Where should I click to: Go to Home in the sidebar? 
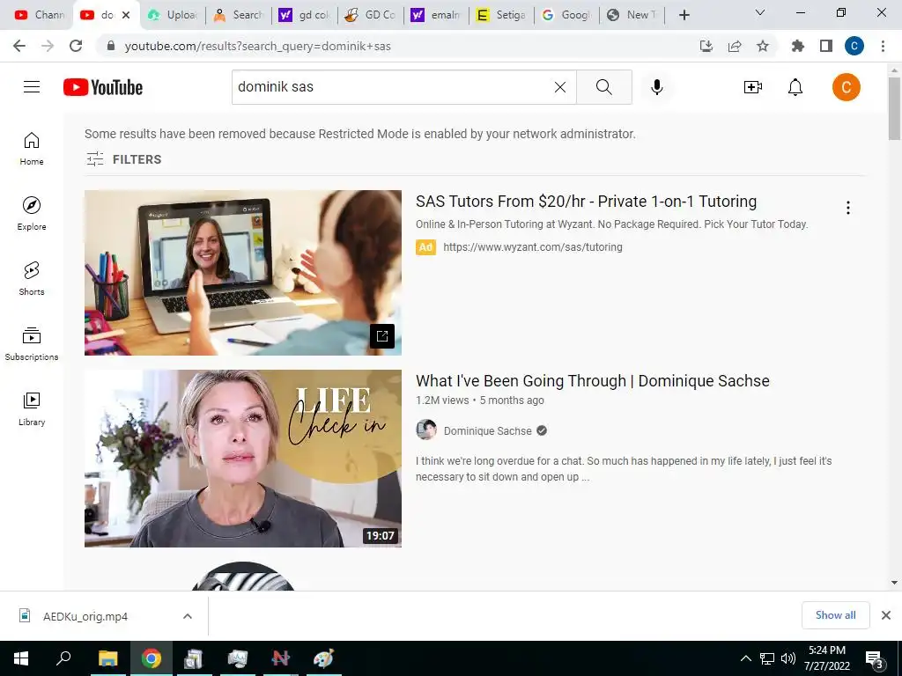32,148
